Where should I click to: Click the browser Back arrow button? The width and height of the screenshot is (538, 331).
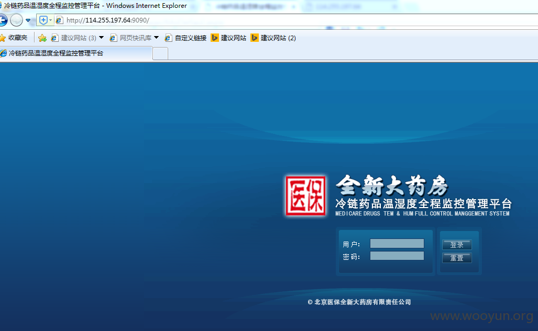3,20
